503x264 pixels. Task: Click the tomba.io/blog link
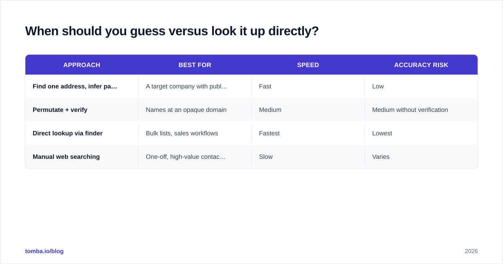click(x=44, y=251)
